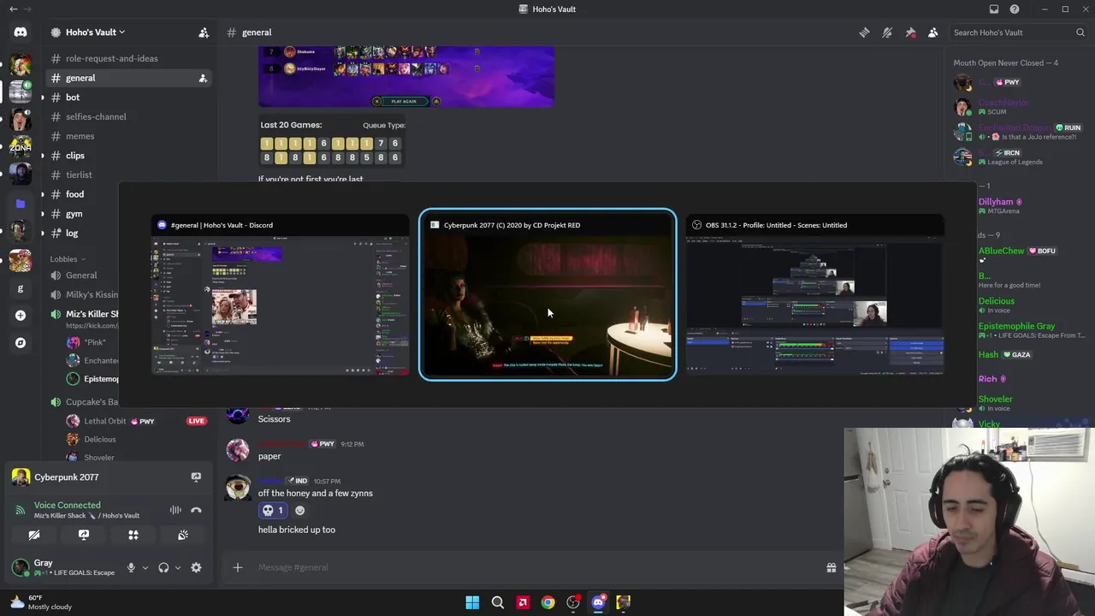The image size is (1095, 616).
Task: Add a reaction with the smiley icon
Action: coord(299,511)
